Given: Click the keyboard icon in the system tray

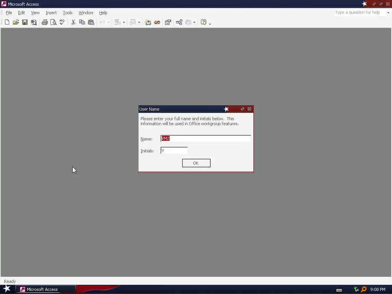Looking at the screenshot, I should click(339, 290).
